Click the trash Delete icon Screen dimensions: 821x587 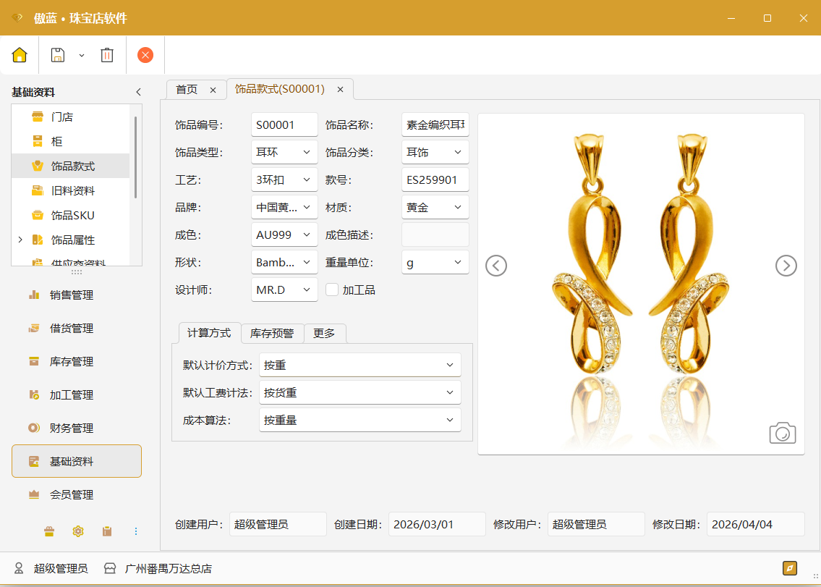[x=107, y=55]
